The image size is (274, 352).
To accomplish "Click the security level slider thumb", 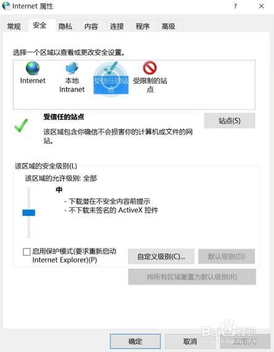I will [x=29, y=212].
